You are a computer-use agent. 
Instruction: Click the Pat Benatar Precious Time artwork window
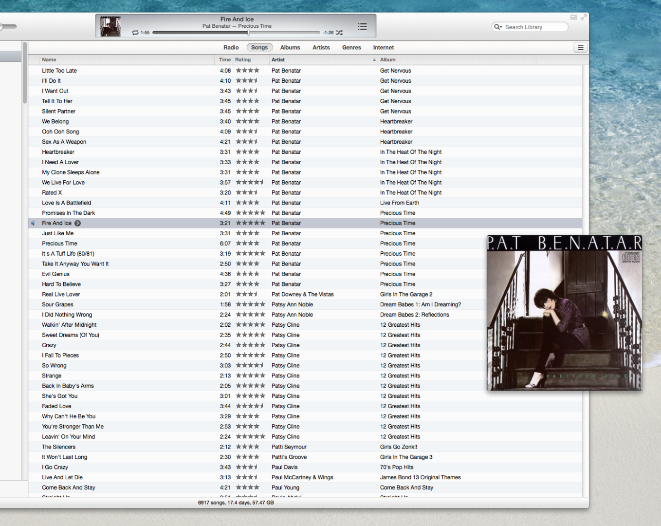click(x=564, y=313)
